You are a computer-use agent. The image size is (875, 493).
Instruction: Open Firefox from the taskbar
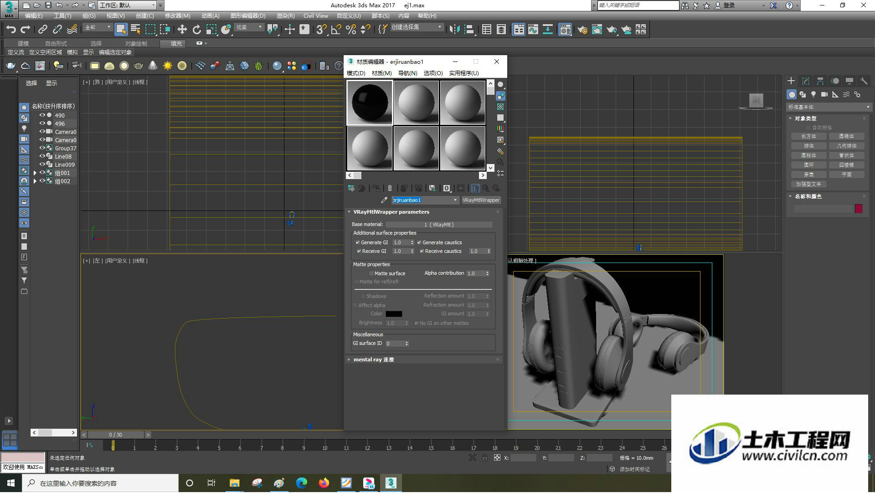(x=324, y=483)
